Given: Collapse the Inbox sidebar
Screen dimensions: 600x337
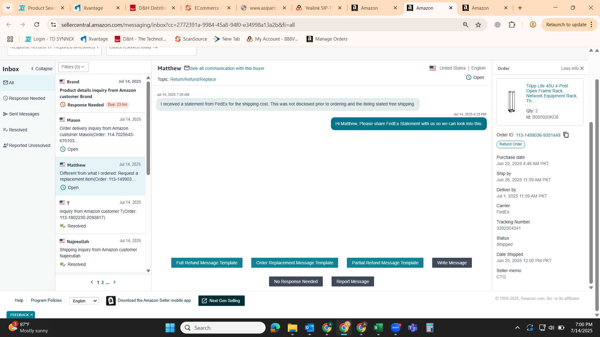Looking at the screenshot, I should (x=42, y=69).
